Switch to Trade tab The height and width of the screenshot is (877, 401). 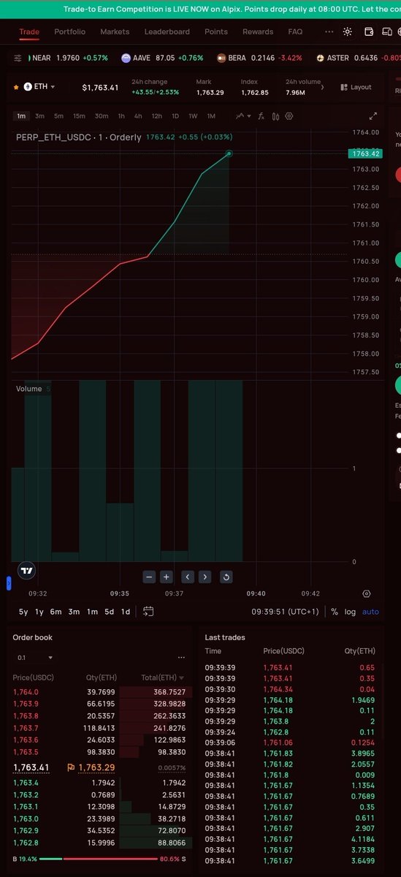(29, 32)
